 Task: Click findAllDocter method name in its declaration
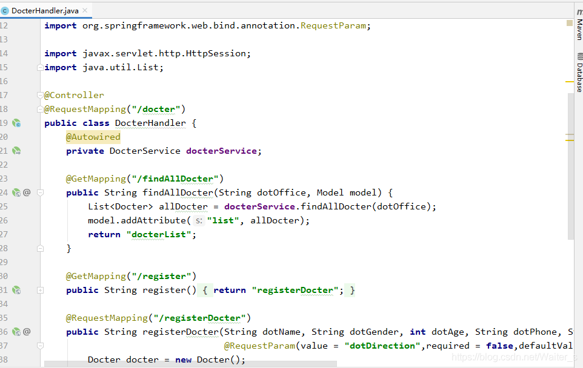[178, 192]
